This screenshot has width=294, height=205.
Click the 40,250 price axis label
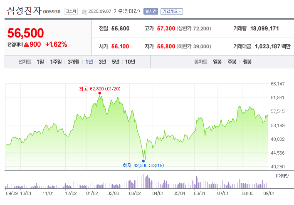coord(278,167)
